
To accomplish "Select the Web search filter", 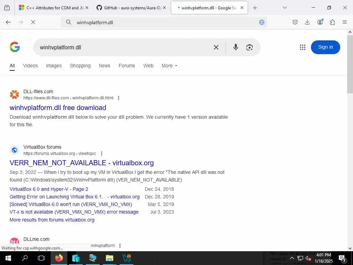I will (148, 66).
